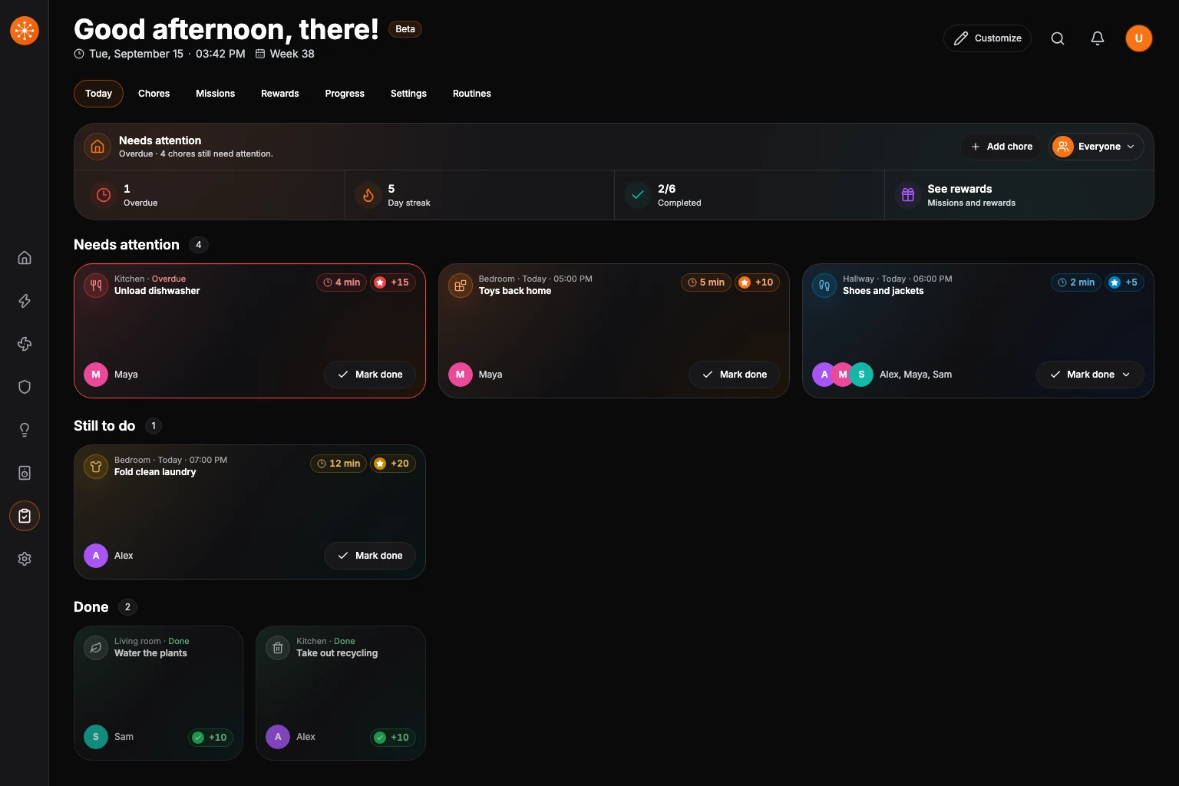The width and height of the screenshot is (1179, 786).
Task: Open the Rewards tab
Action: 280,94
